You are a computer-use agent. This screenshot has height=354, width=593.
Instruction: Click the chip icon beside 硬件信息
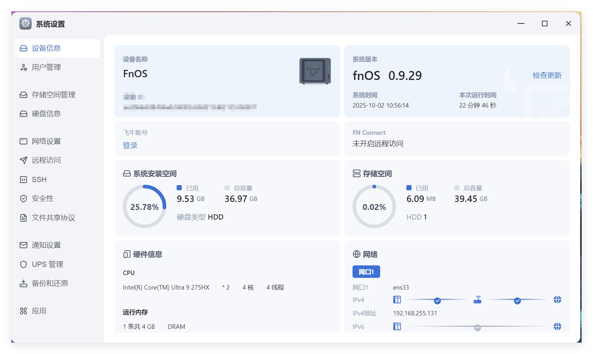(127, 254)
